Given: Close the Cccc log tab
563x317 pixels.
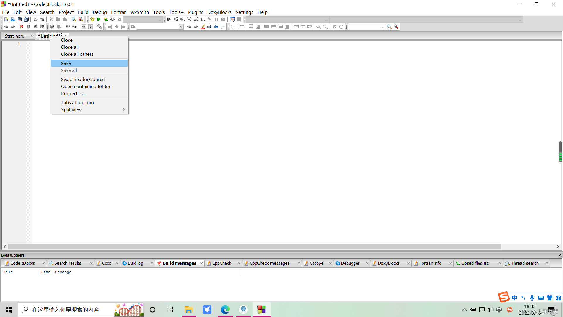Looking at the screenshot, I should tap(117, 263).
